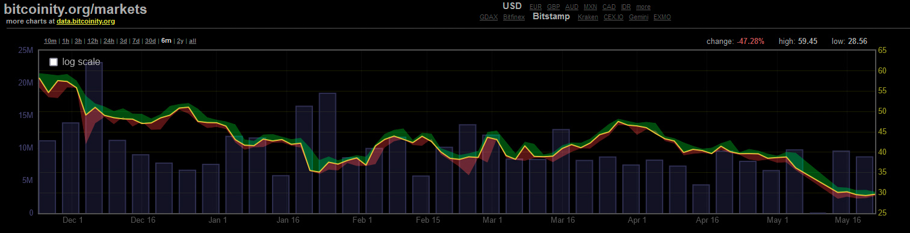This screenshot has height=233, width=910.
Task: Open the data.bitcoinity.org link
Action: [x=85, y=21]
